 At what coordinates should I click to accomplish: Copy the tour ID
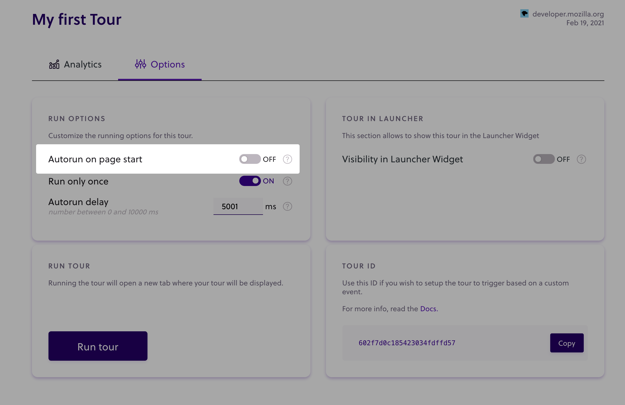tap(566, 343)
